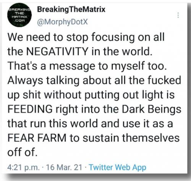Select the phrase Dark Beings

[x=152, y=109]
